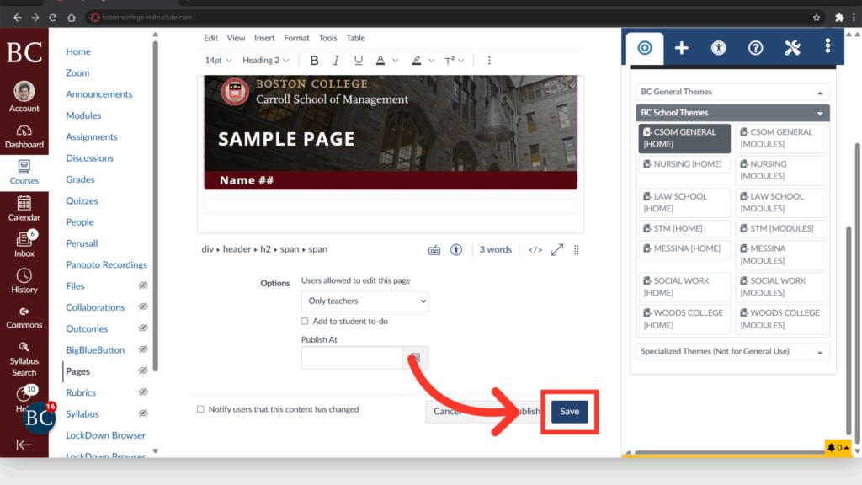Click the editor resize handle dots

coord(576,250)
